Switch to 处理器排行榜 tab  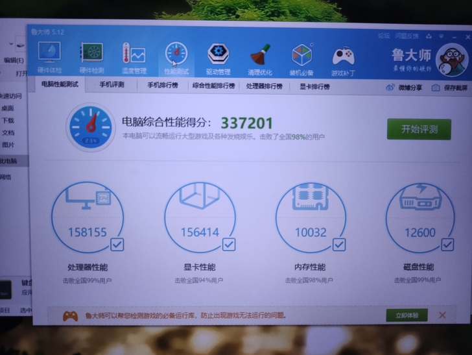coord(265,86)
